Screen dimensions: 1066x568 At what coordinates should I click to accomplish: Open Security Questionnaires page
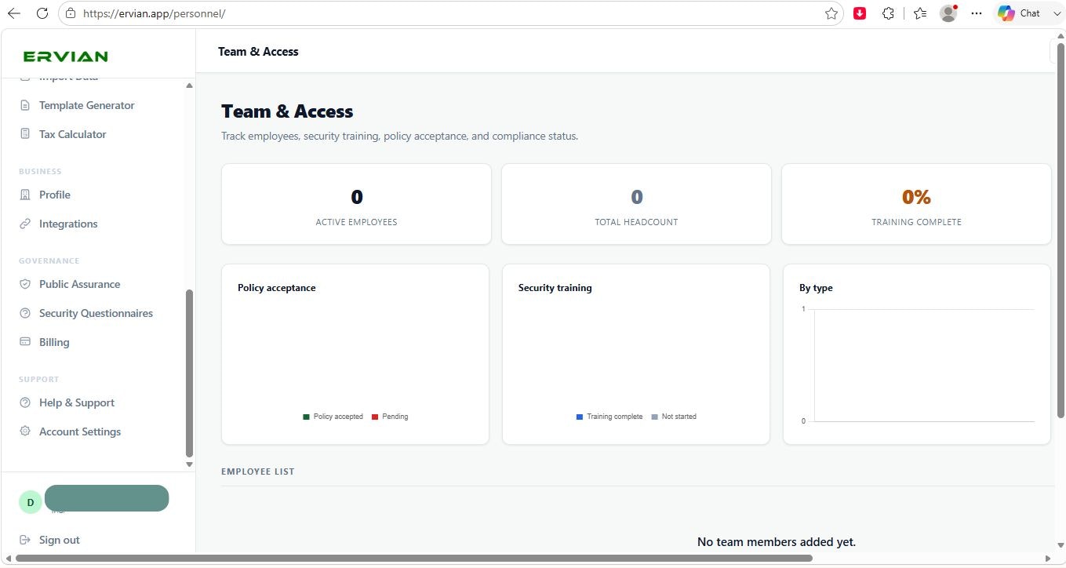coord(96,313)
